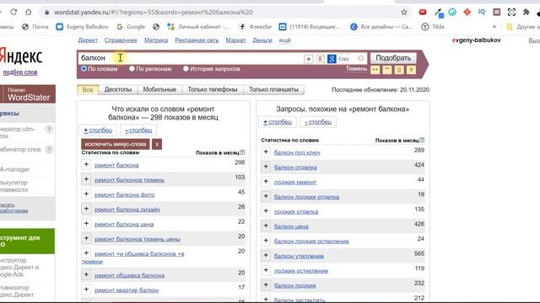Click the help icon next to Показов в месяц in the left table
The width and height of the screenshot is (540, 303).
pyautogui.click(x=242, y=152)
